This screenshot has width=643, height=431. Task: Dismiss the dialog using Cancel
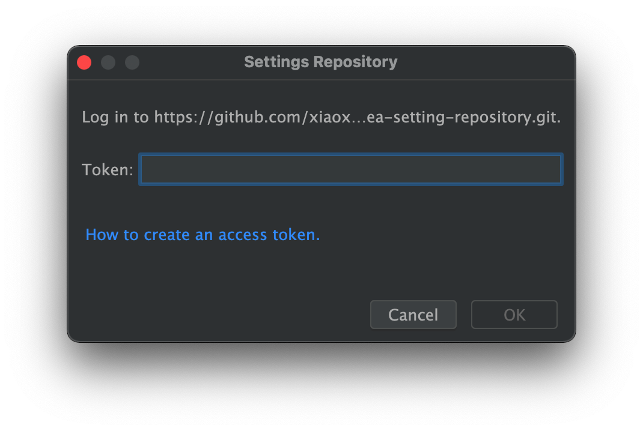tap(413, 314)
